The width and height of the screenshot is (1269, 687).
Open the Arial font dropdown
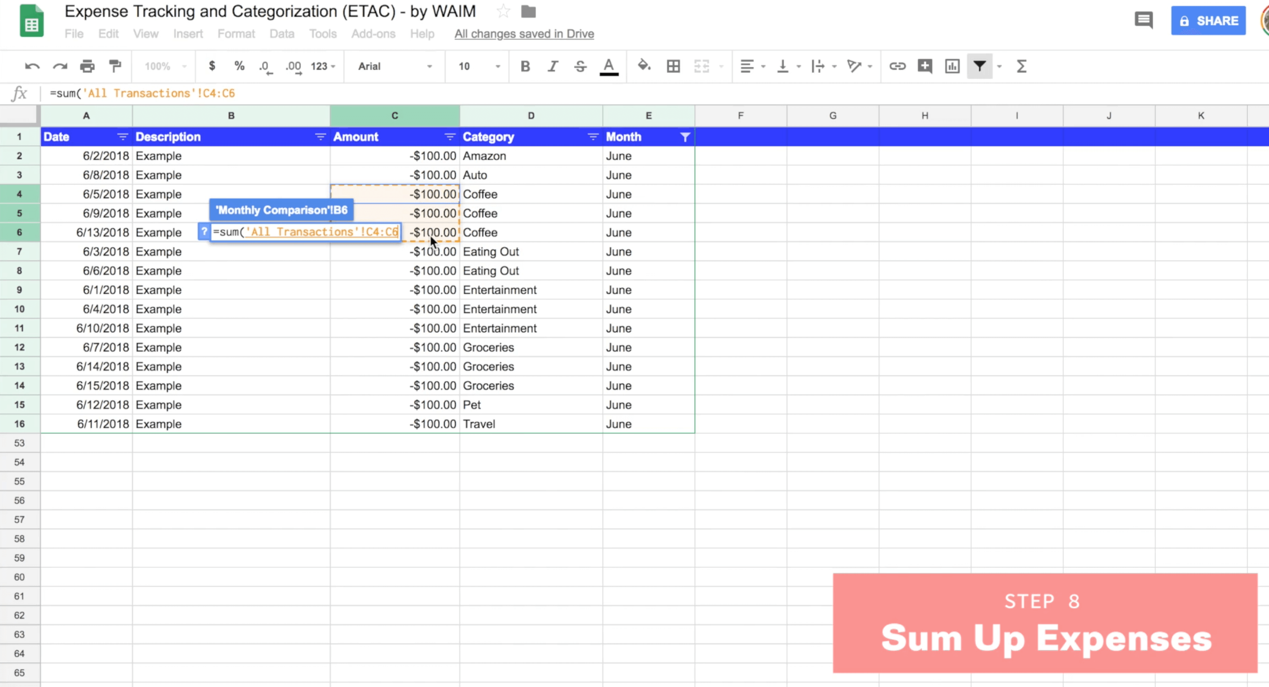pos(394,66)
